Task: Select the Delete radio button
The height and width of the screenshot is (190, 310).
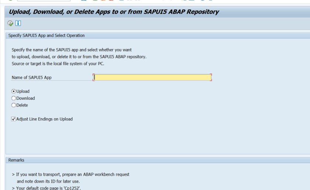Action: coord(13,105)
